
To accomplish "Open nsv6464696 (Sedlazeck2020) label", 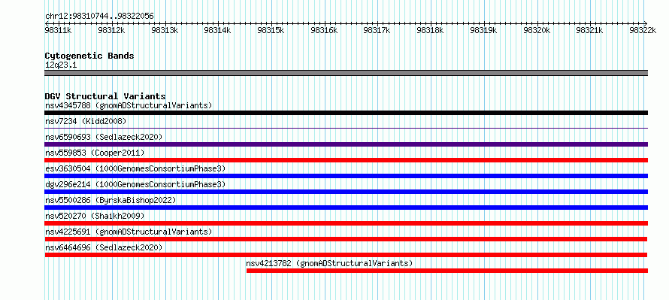I will tap(104, 247).
